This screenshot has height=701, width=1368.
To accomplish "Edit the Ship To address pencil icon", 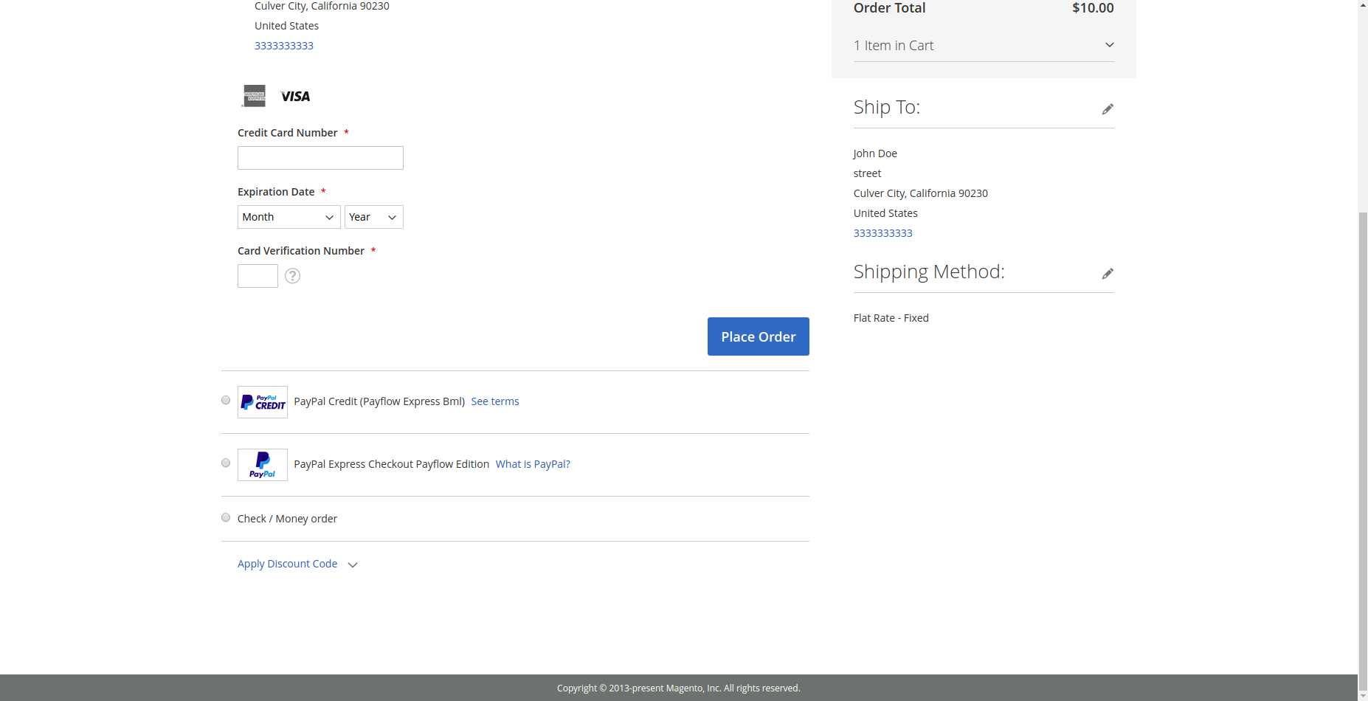I will pos(1108,109).
